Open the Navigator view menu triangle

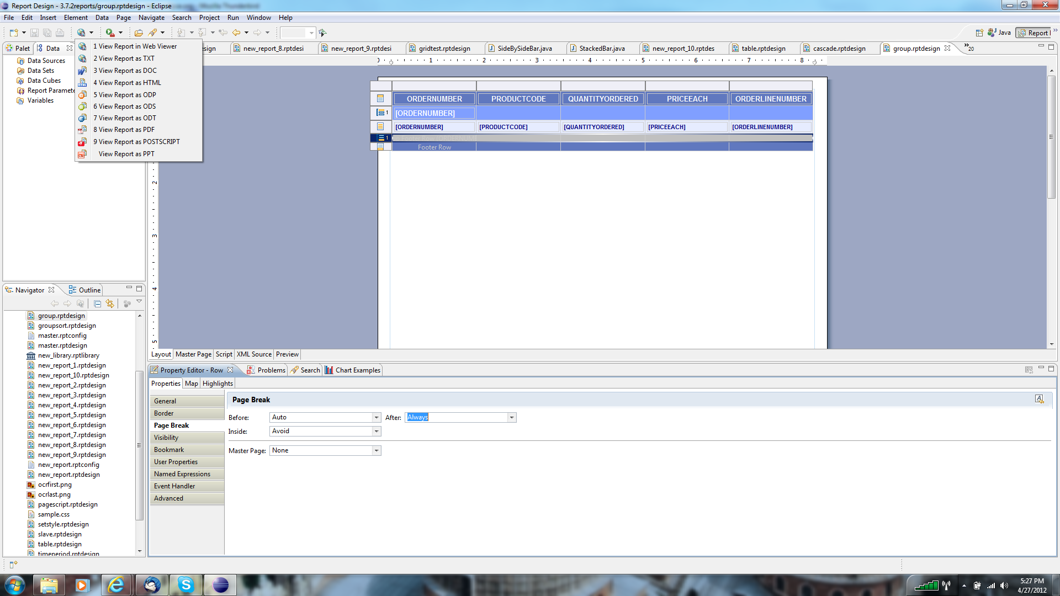139,302
